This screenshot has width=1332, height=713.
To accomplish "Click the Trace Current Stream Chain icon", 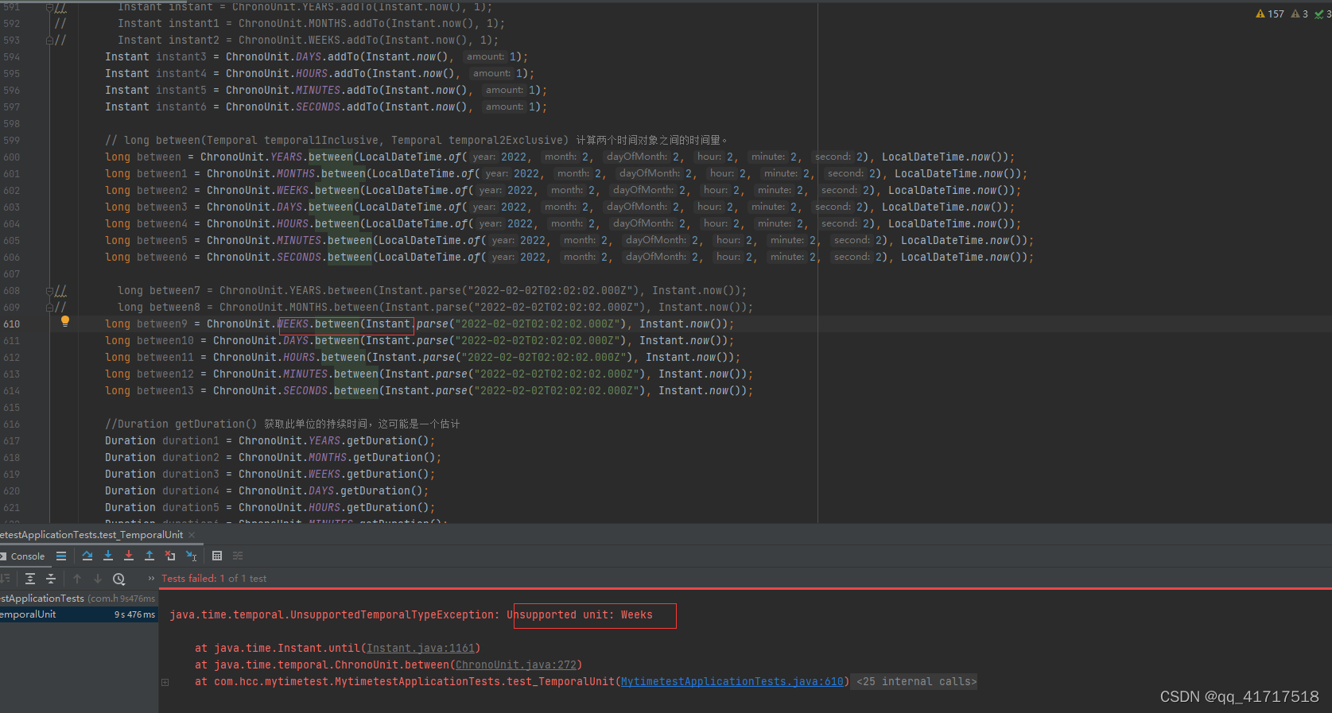I will (x=238, y=556).
